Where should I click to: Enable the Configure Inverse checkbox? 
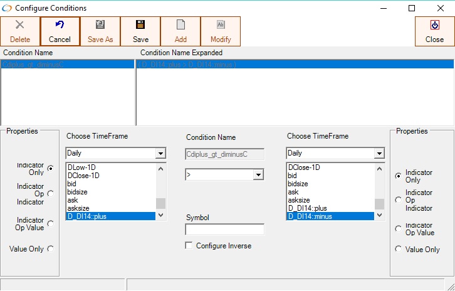click(x=189, y=246)
